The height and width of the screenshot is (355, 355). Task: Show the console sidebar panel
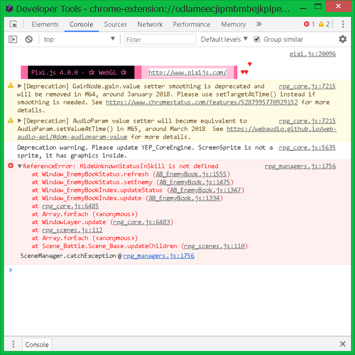pyautogui.click(x=13, y=39)
